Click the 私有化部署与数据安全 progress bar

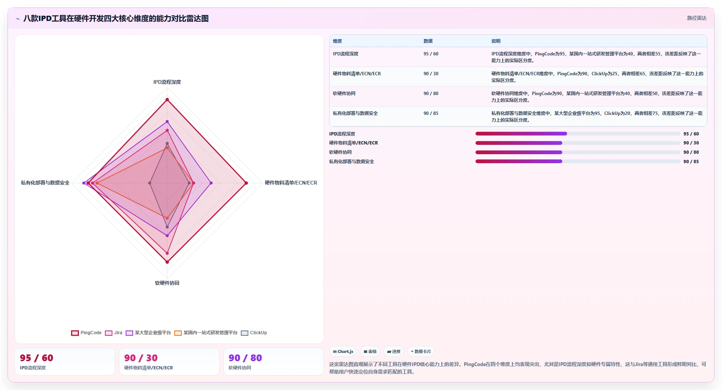(578, 161)
